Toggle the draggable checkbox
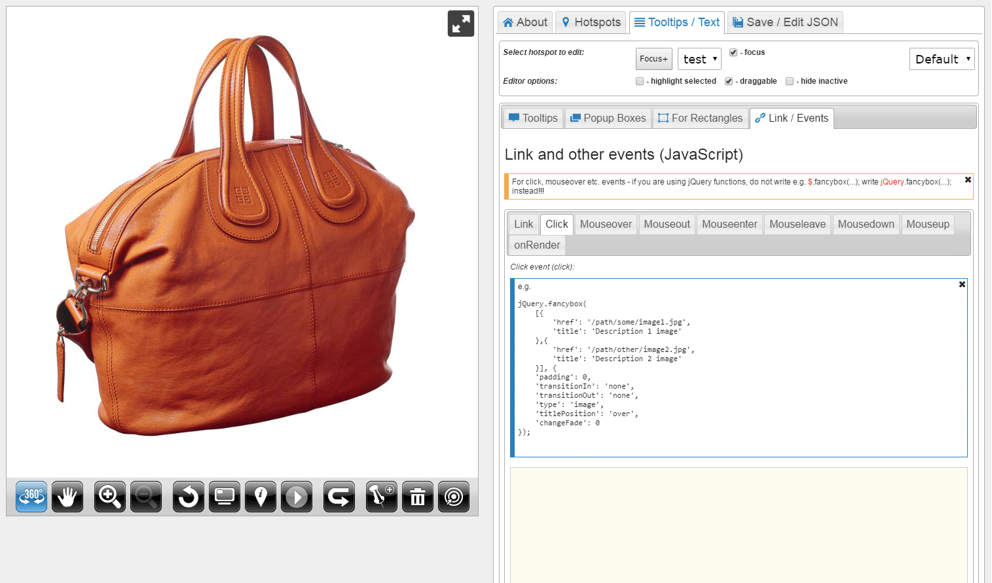The width and height of the screenshot is (992, 583). tap(729, 81)
